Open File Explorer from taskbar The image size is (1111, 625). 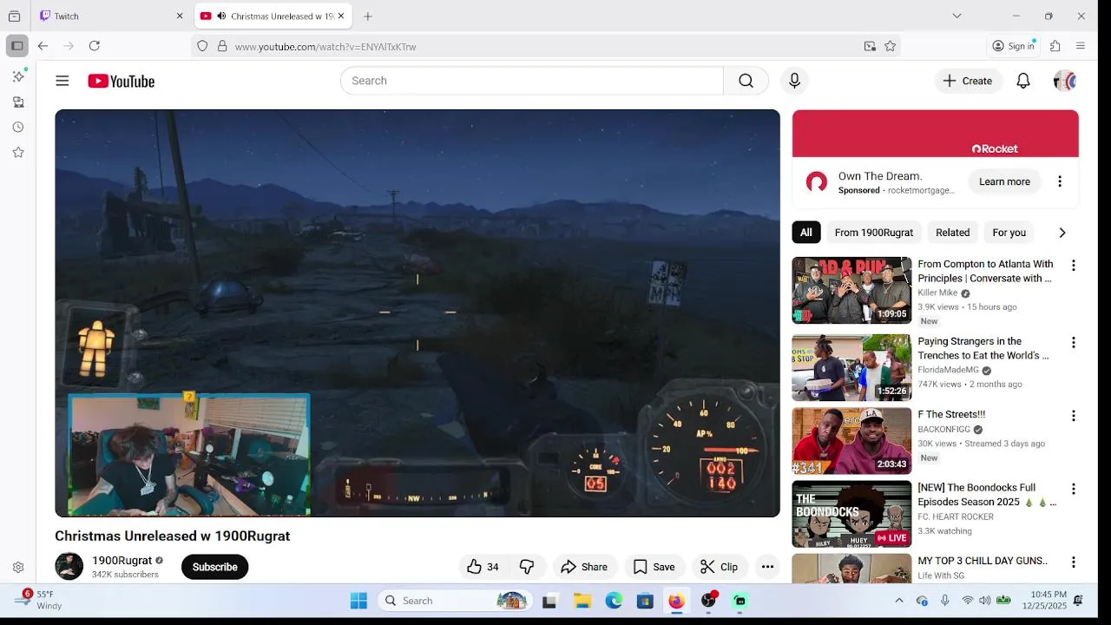582,601
